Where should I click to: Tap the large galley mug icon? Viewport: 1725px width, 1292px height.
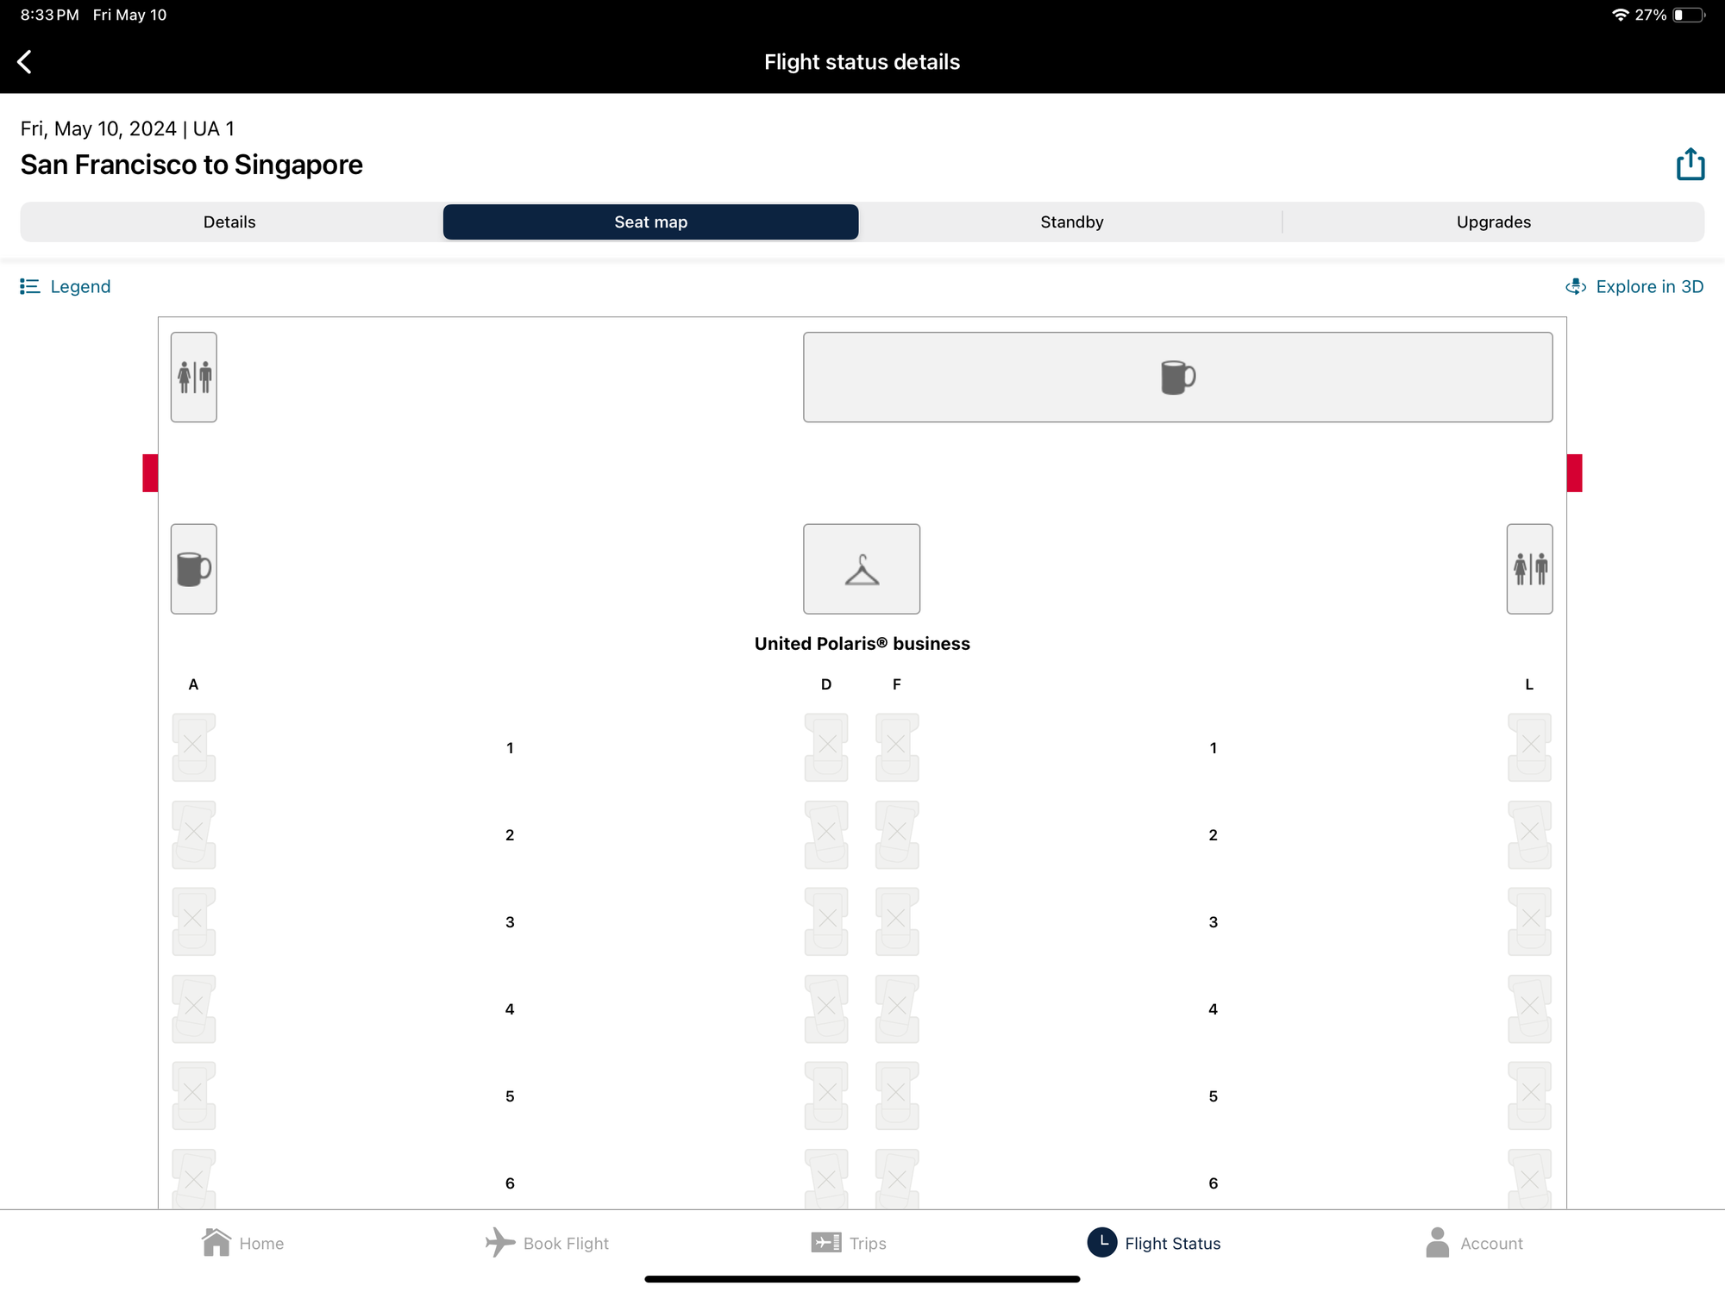1177,377
